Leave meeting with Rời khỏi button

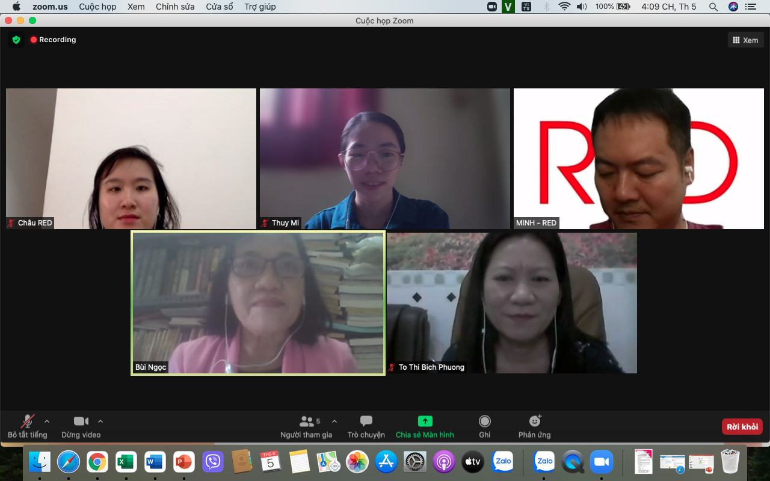pyautogui.click(x=742, y=427)
